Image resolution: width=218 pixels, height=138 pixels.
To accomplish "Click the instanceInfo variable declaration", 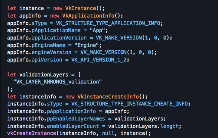I will click(x=38, y=97).
